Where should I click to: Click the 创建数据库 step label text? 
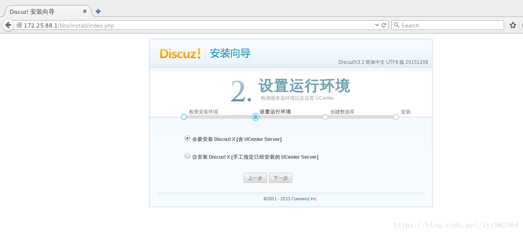[x=342, y=112]
